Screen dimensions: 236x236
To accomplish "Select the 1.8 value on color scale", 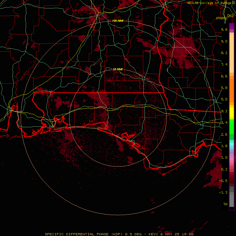I will (x=224, y=146).
